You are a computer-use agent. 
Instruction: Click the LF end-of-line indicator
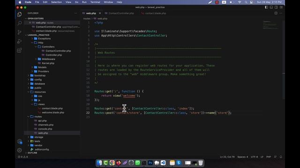[x=262, y=157]
